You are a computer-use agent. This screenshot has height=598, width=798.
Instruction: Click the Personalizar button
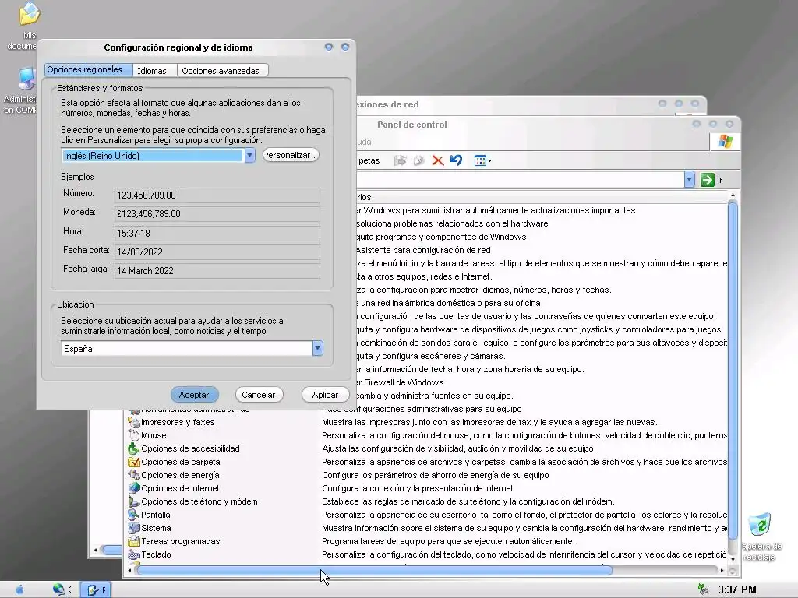(291, 155)
